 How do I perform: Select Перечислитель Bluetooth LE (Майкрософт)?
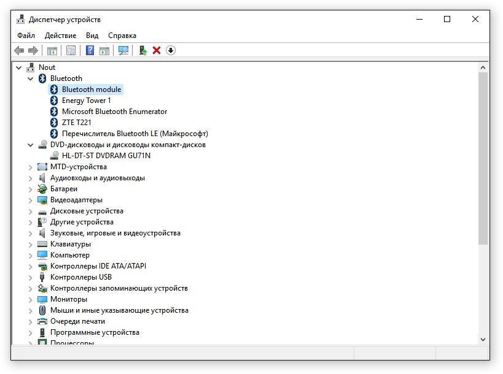[135, 134]
